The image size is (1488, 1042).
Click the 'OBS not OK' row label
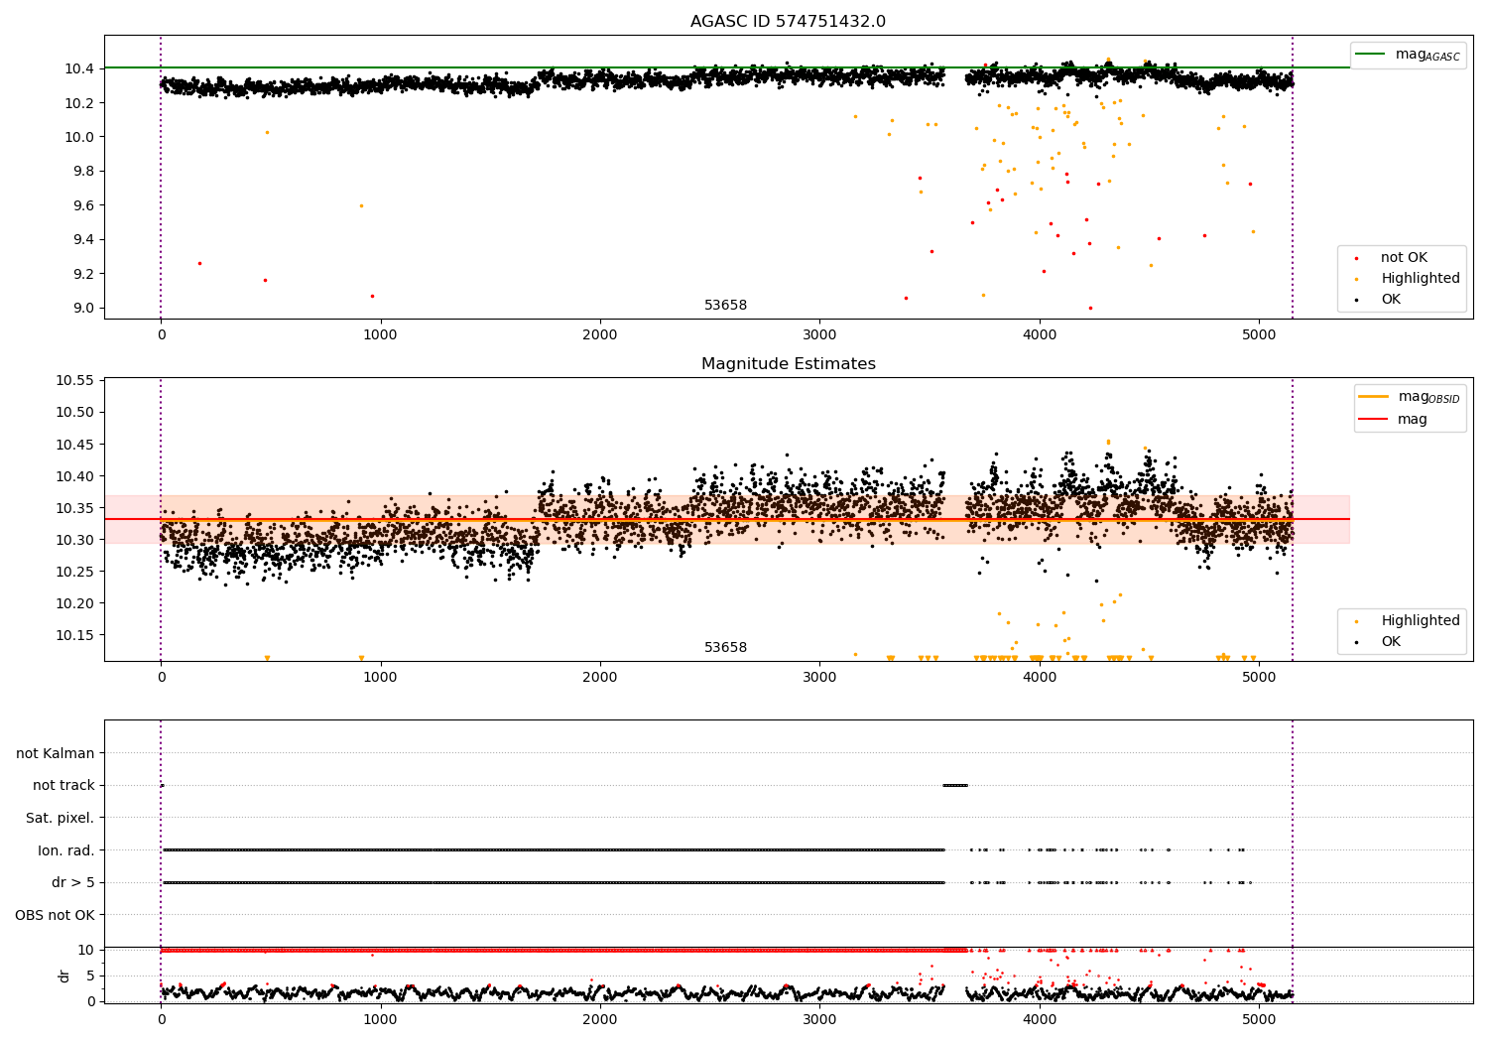pos(55,915)
